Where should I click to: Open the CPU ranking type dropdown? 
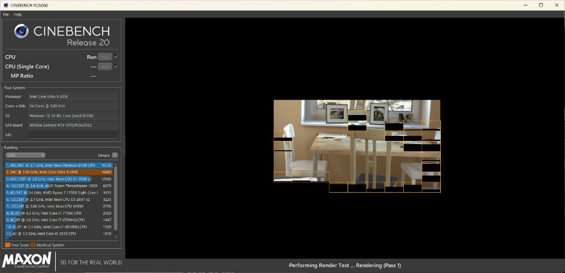click(25, 156)
